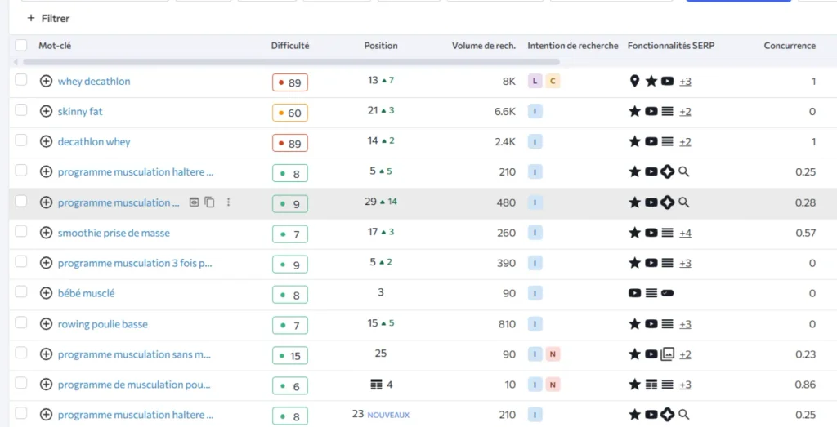The height and width of the screenshot is (427, 837).
Task: Check the programme musculation sans m... checkbox
Action: (20, 353)
